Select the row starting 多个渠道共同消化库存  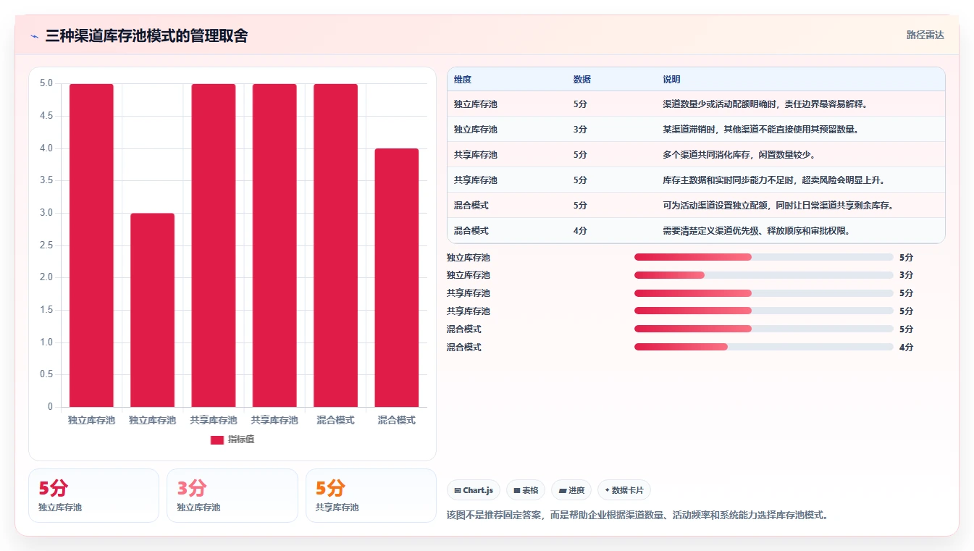point(696,155)
